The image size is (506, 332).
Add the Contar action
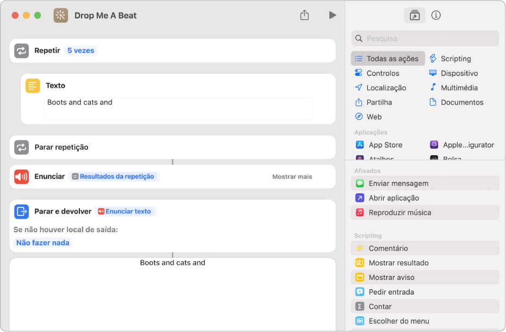tap(424, 307)
